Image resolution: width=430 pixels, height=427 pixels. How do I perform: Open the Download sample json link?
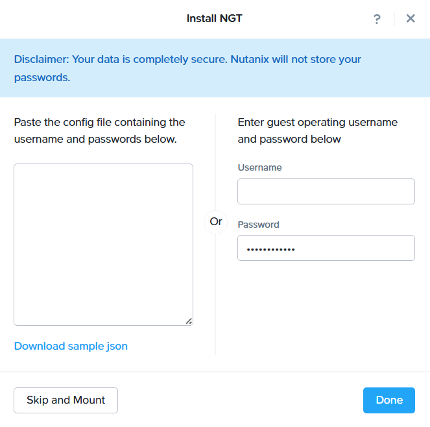tap(71, 346)
